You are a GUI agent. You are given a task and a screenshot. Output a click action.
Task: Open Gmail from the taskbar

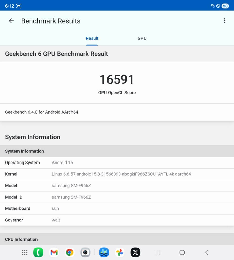coord(54,252)
